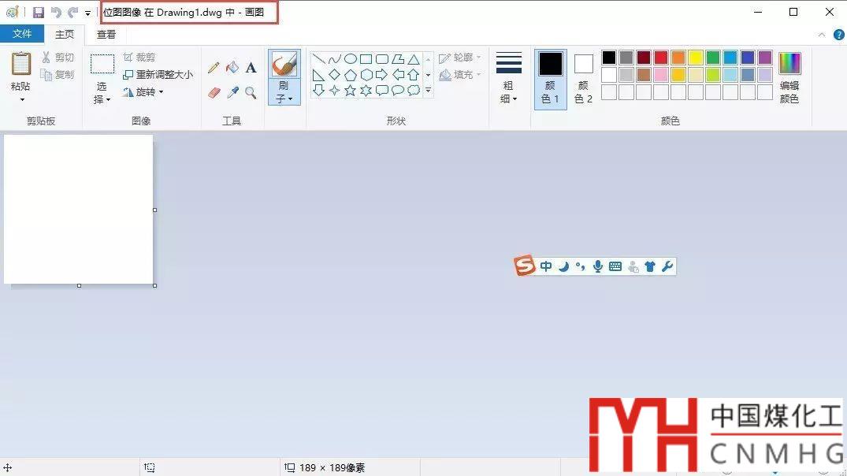Open 编辑颜色 edit colors dialog
This screenshot has width=847, height=476.
(789, 78)
